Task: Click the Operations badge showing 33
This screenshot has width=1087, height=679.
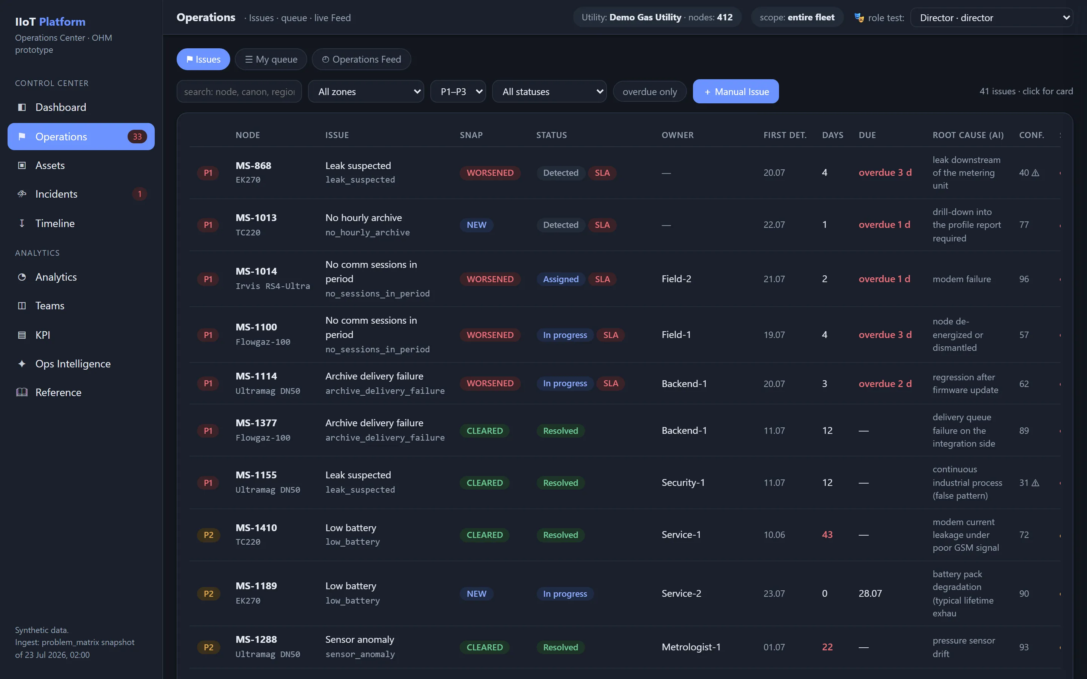Action: click(137, 137)
